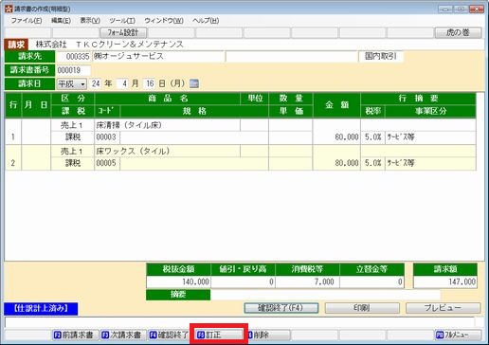Screen dimensions: 489x345
Task: Open the 虎の巻 guide button
Action: (458, 32)
